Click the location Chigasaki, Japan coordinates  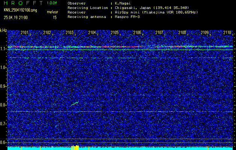[x=152, y=7]
